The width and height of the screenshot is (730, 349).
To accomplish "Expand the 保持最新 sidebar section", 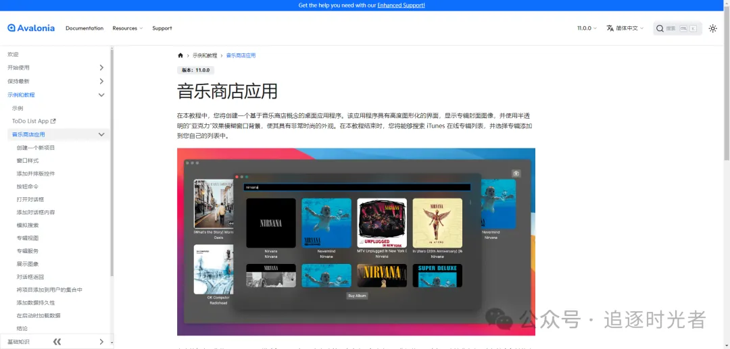I will 55,81.
